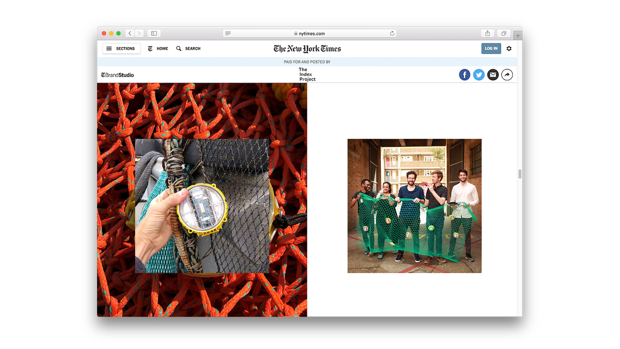Toggle the Safari sidebar

click(x=154, y=33)
